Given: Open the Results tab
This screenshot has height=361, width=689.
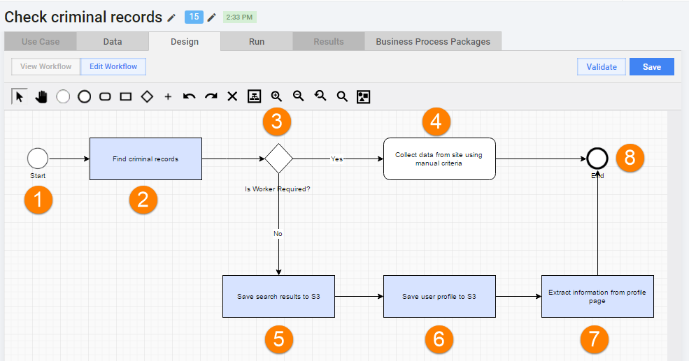Looking at the screenshot, I should point(329,42).
